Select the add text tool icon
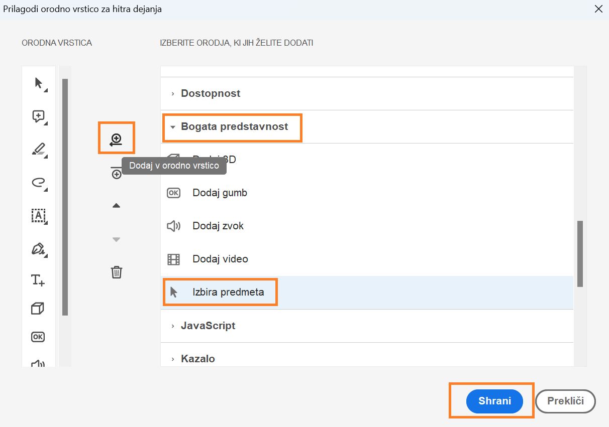 38,280
